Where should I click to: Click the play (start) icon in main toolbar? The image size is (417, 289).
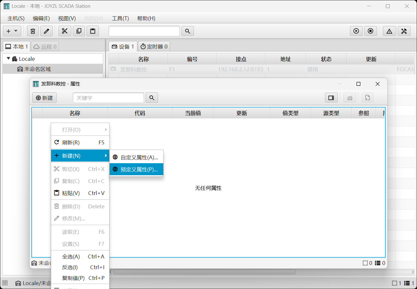[x=356, y=31]
